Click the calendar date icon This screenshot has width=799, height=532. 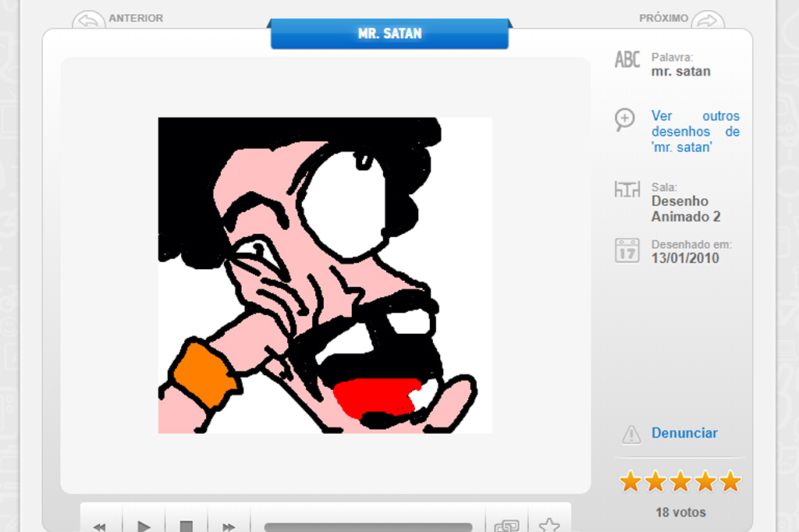[x=627, y=250]
